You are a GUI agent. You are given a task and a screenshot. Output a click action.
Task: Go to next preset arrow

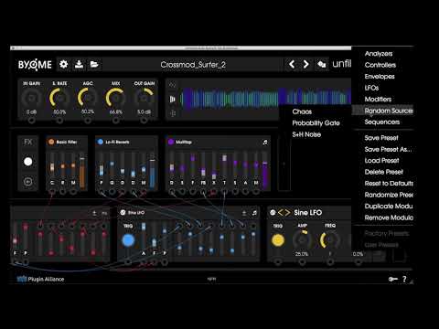pyautogui.click(x=305, y=64)
